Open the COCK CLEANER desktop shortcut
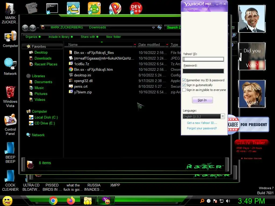The width and height of the screenshot is (275, 206). (x=10, y=181)
